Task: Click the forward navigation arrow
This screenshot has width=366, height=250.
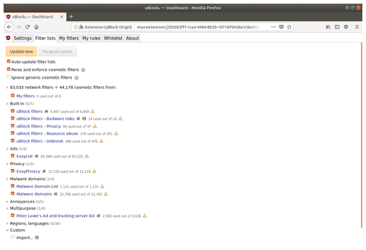Action: pos(18,27)
